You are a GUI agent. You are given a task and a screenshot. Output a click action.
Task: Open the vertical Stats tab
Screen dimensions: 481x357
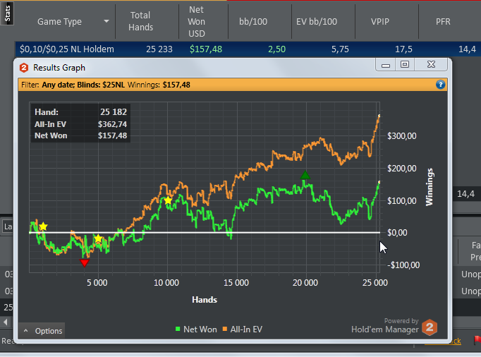(7, 13)
